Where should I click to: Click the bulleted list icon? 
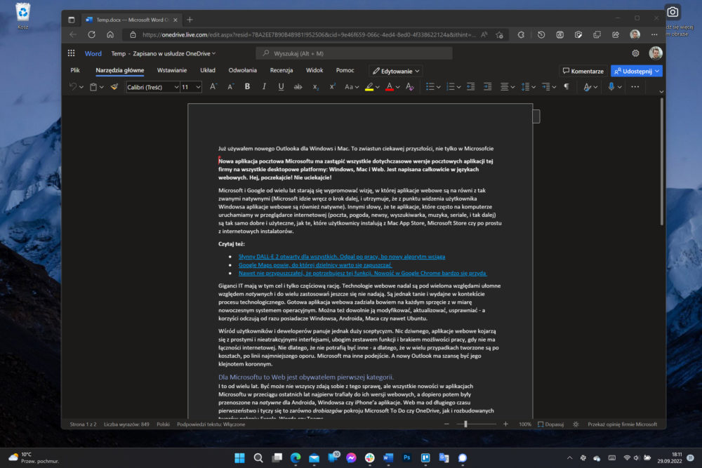430,87
